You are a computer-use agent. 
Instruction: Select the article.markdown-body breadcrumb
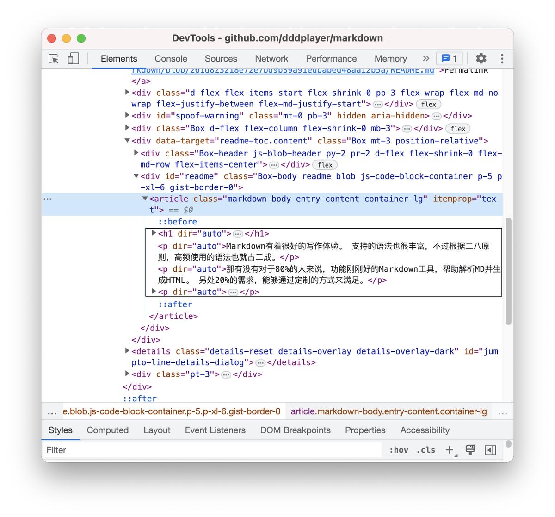pos(388,411)
